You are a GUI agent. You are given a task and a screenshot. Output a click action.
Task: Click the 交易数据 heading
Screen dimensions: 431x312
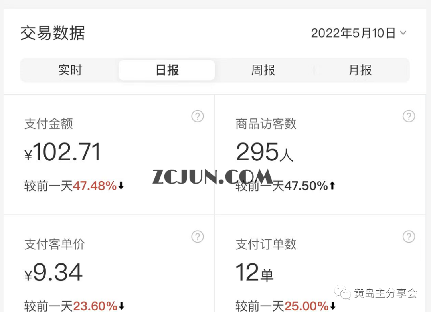53,33
